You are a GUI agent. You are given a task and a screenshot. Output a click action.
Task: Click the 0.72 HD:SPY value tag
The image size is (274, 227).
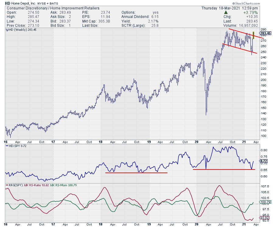(x=263, y=160)
